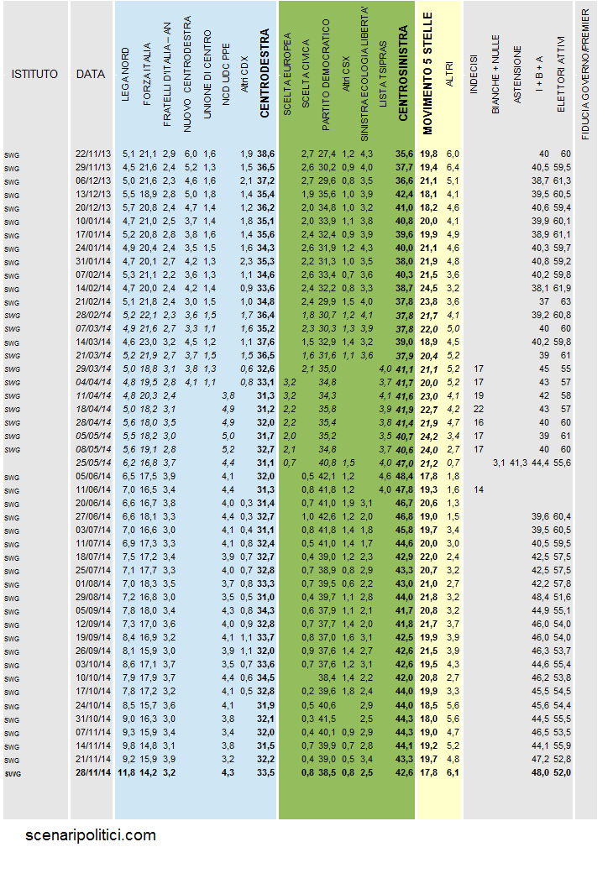Image resolution: width=613 pixels, height=889 pixels.
Task: Select the FIDUCIA GOVERNO/PREMIER header
Action: 586,74
